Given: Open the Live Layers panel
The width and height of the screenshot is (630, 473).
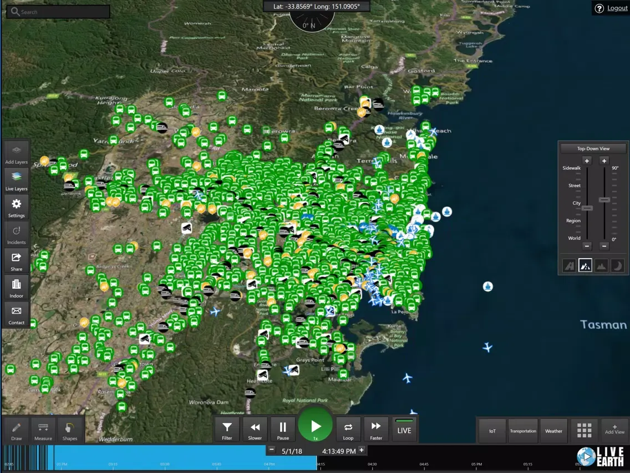Looking at the screenshot, I should tap(16, 180).
